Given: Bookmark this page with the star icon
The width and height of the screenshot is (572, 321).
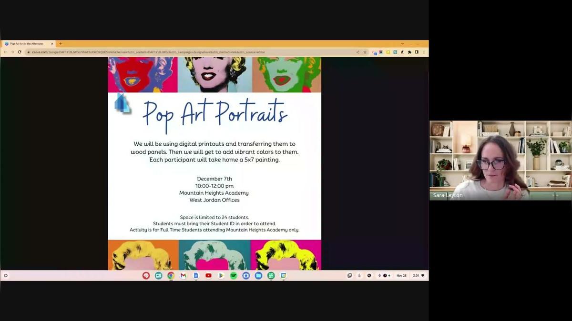Looking at the screenshot, I should [365, 52].
